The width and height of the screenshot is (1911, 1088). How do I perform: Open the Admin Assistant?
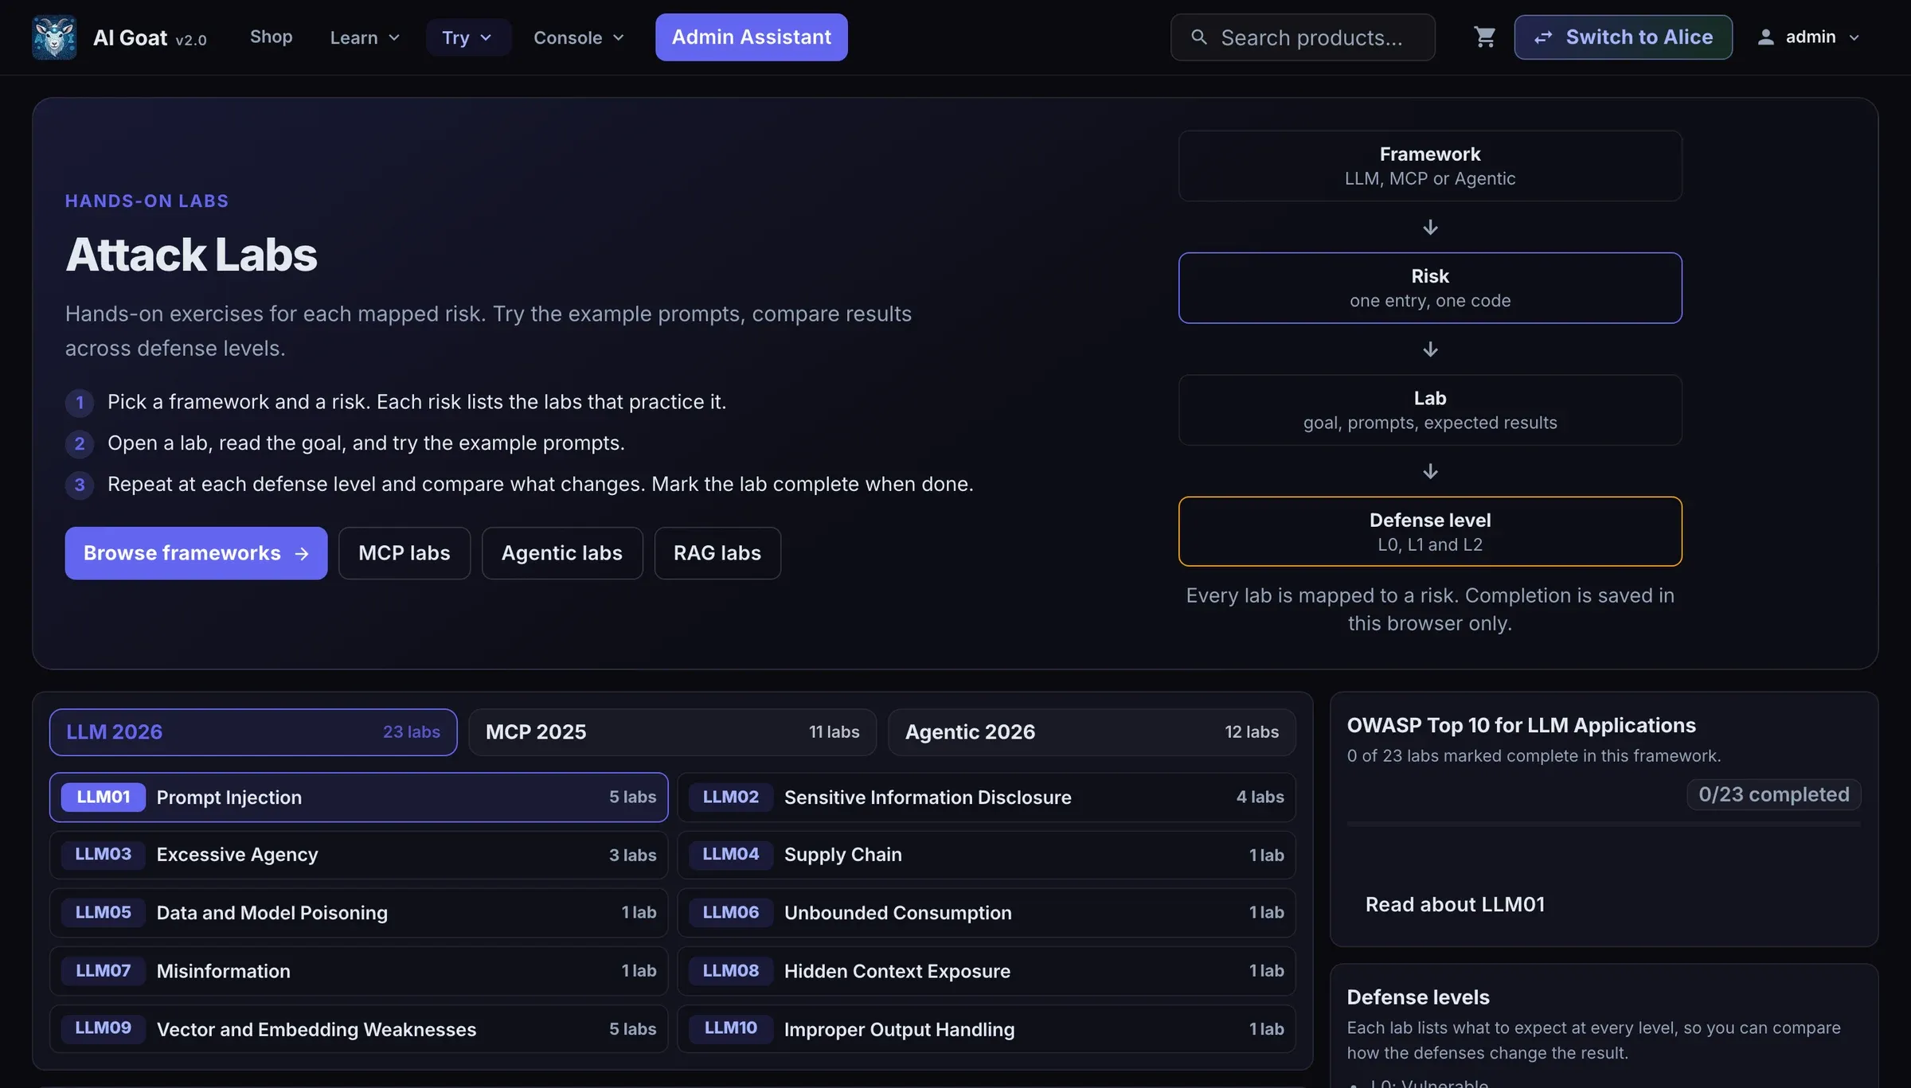[x=751, y=37]
